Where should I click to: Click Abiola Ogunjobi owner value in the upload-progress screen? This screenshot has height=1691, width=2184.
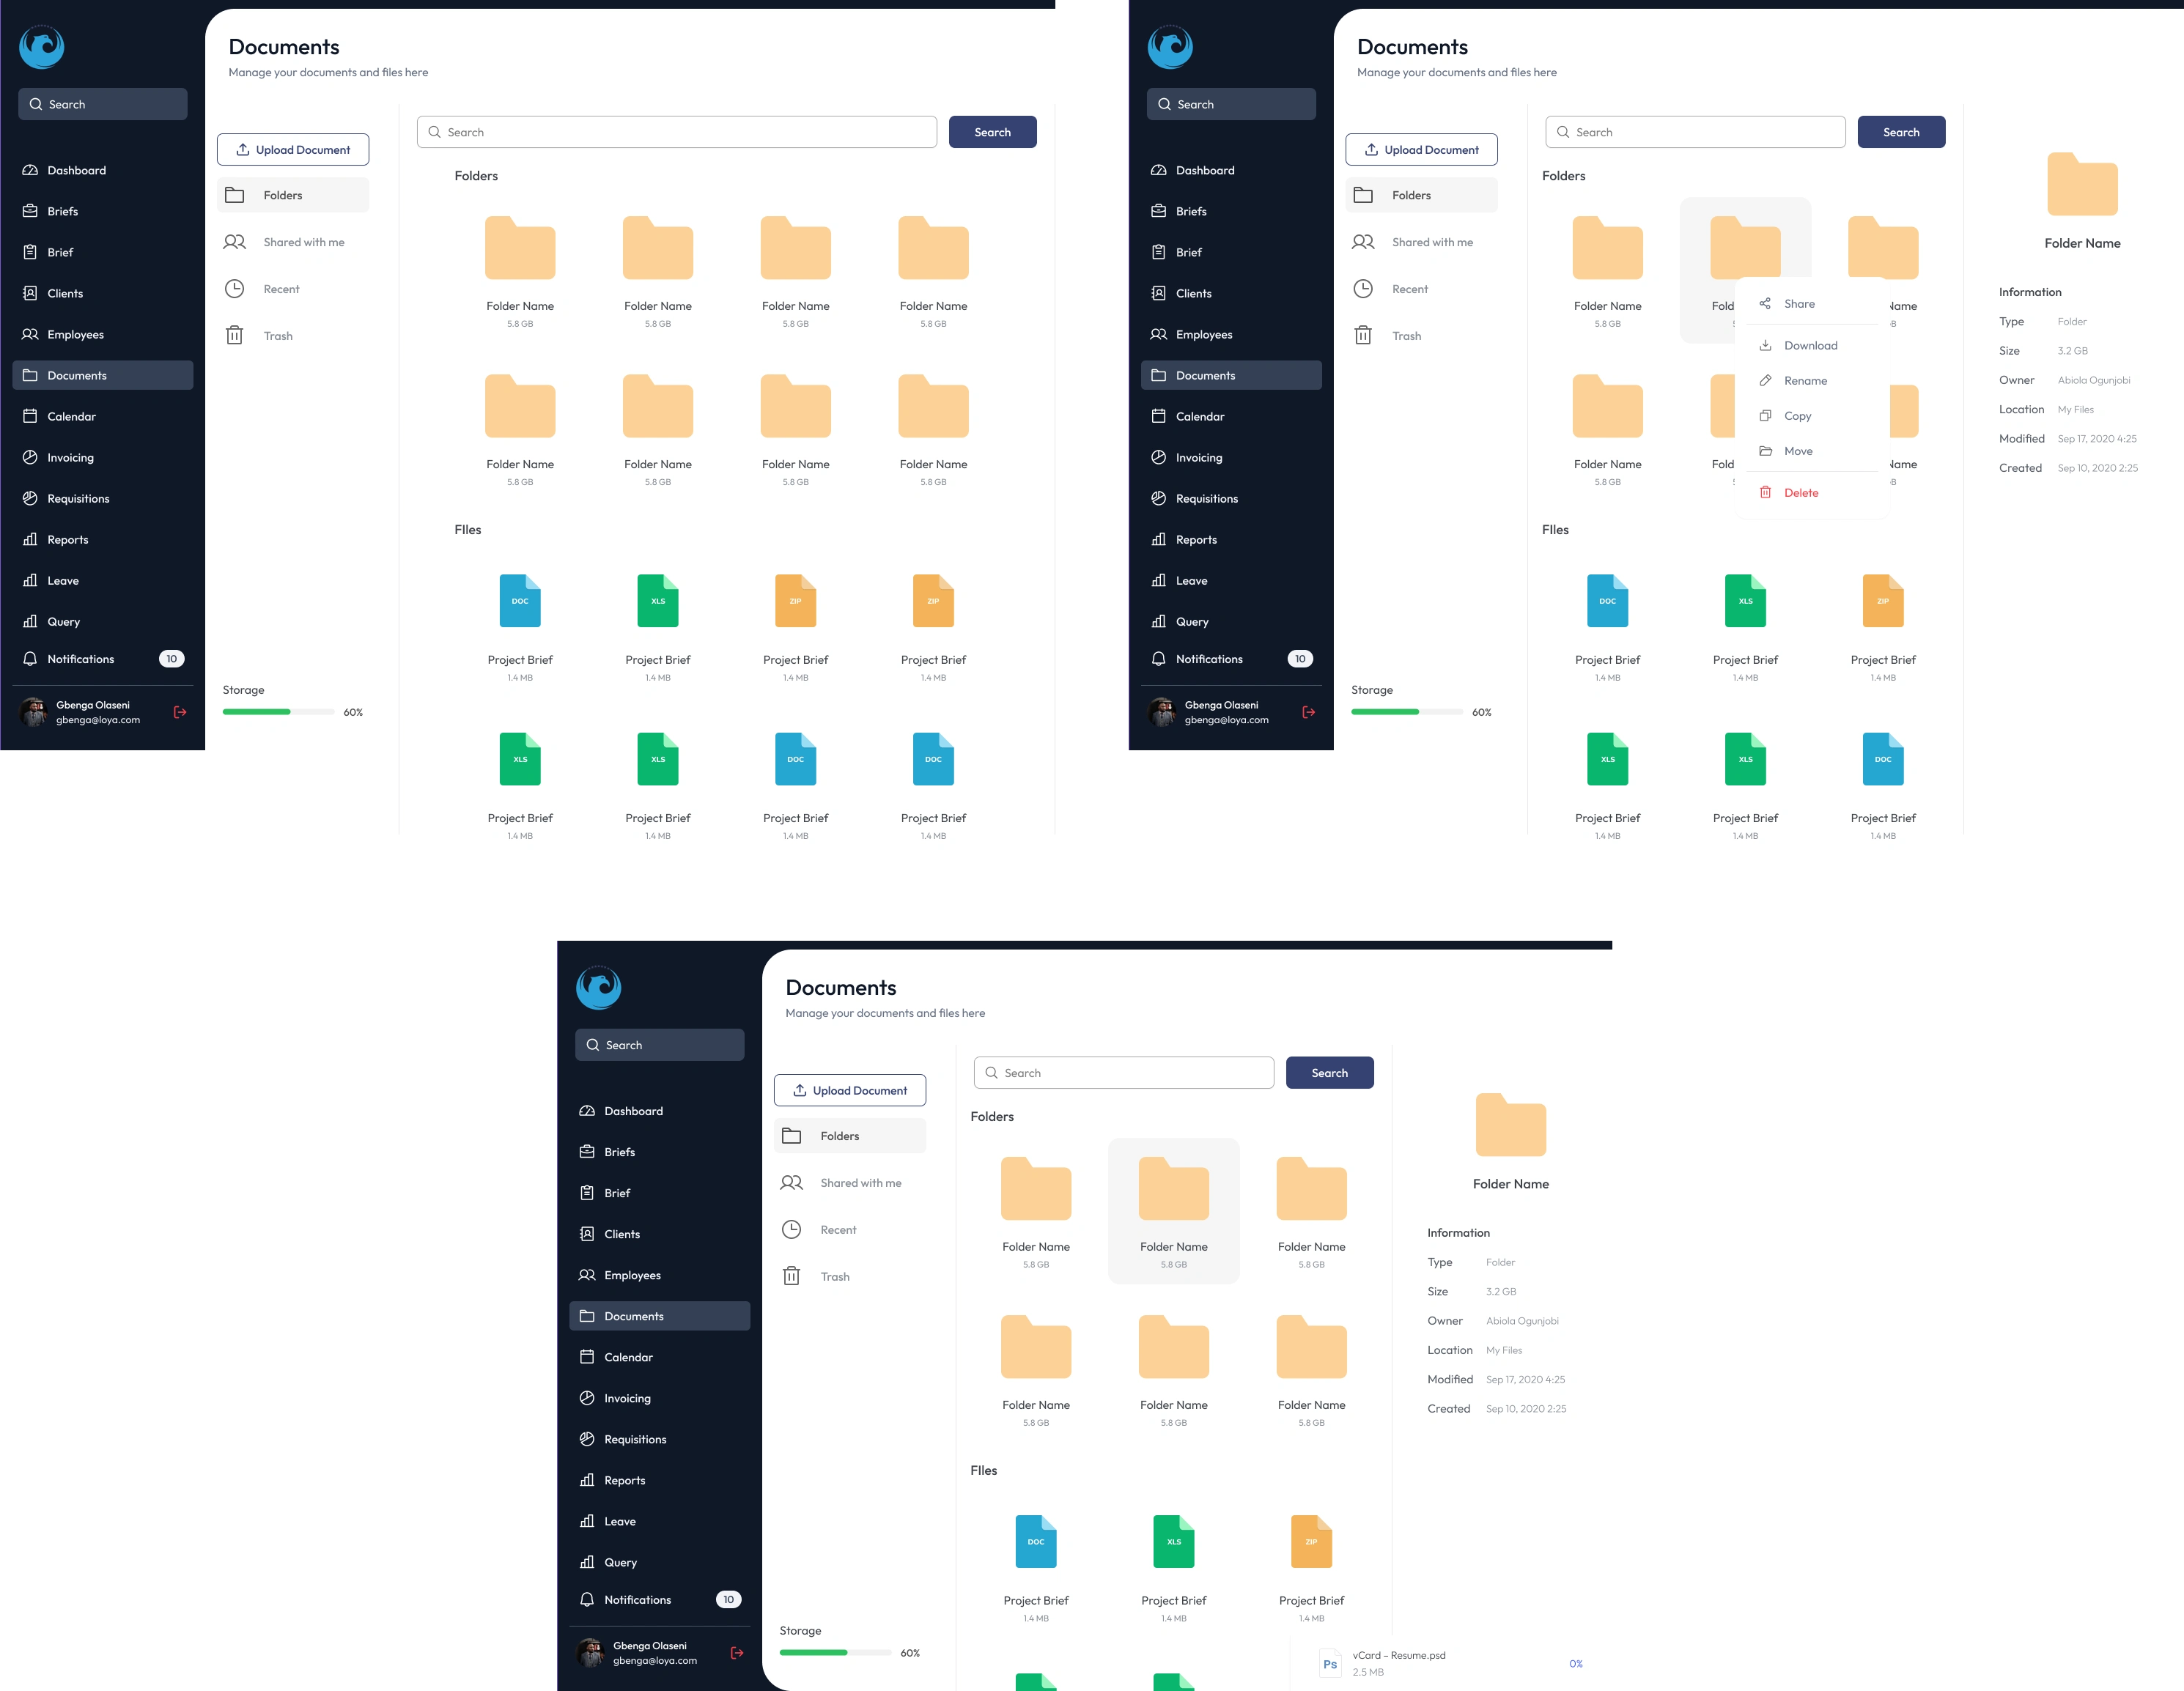[x=1522, y=1321]
